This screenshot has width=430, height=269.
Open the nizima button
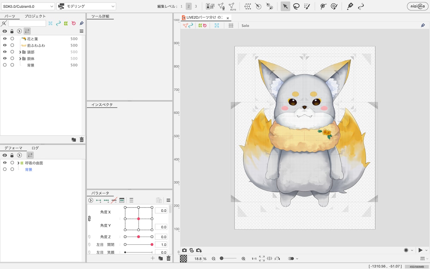[418, 6]
